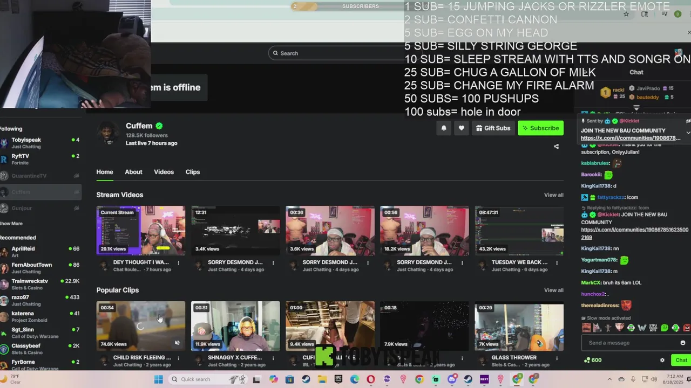The width and height of the screenshot is (691, 388).
Task: Switch to the About tab
Action: (x=133, y=172)
